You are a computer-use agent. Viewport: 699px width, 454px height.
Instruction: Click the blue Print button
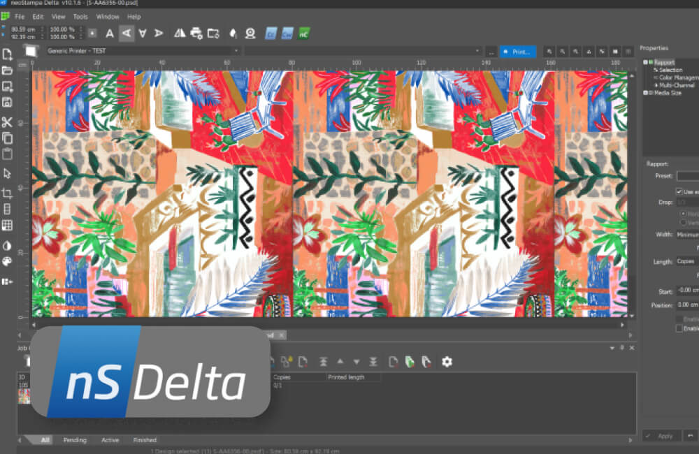click(x=517, y=52)
